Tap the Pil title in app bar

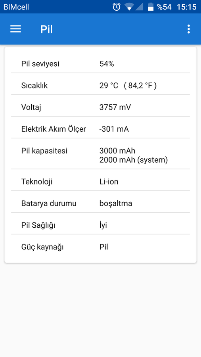pos(46,29)
